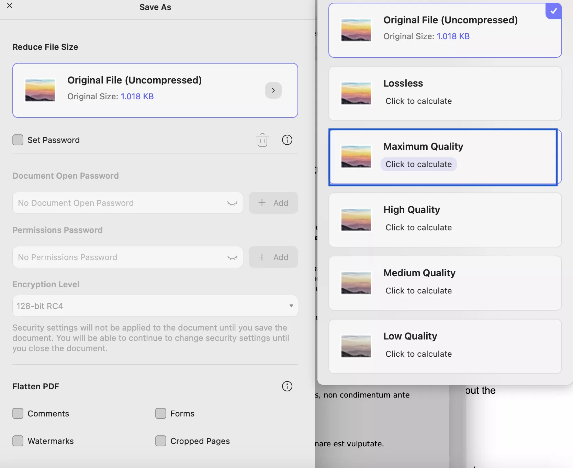Enable the Forms flatten checkbox
The image size is (573, 468).
[161, 413]
